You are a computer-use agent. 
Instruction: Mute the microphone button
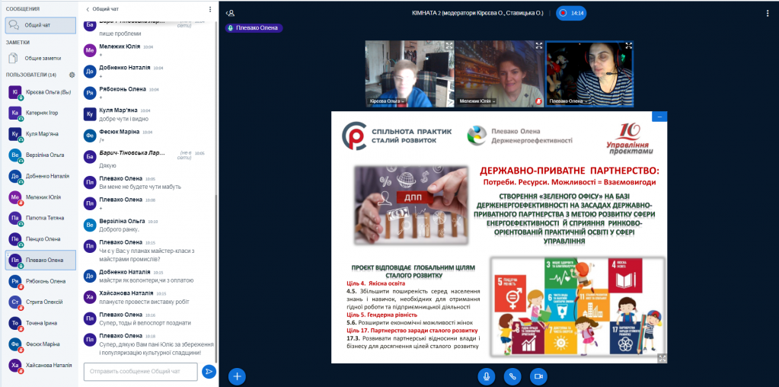[486, 376]
